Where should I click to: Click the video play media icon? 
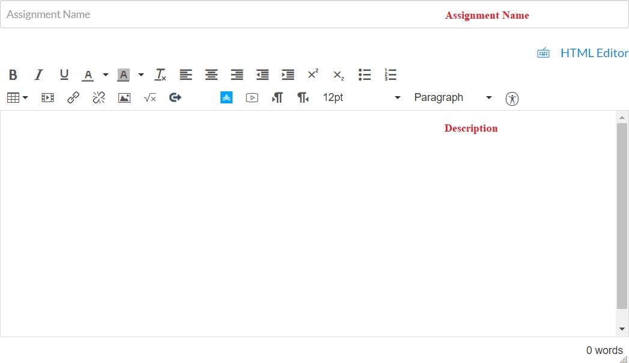click(x=252, y=97)
